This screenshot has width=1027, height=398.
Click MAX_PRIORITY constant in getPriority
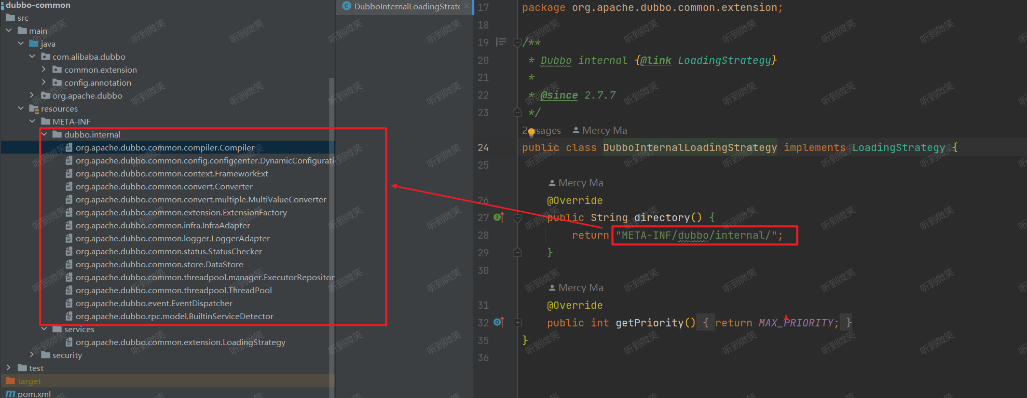click(796, 323)
